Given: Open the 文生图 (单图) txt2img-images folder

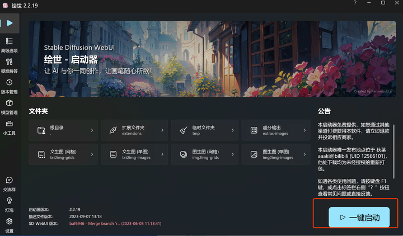Looking at the screenshot, I should 134,154.
